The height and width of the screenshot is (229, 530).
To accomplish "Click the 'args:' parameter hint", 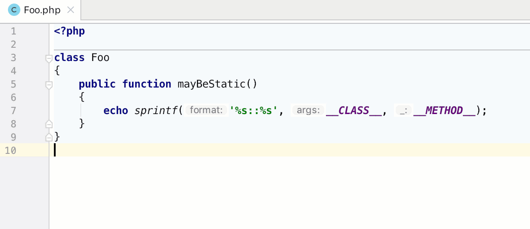I will click(308, 111).
